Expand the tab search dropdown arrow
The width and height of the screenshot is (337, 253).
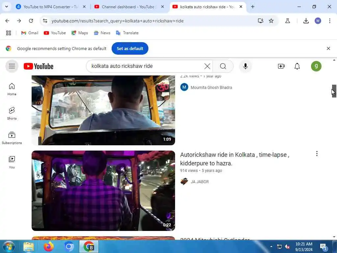(x=7, y=7)
